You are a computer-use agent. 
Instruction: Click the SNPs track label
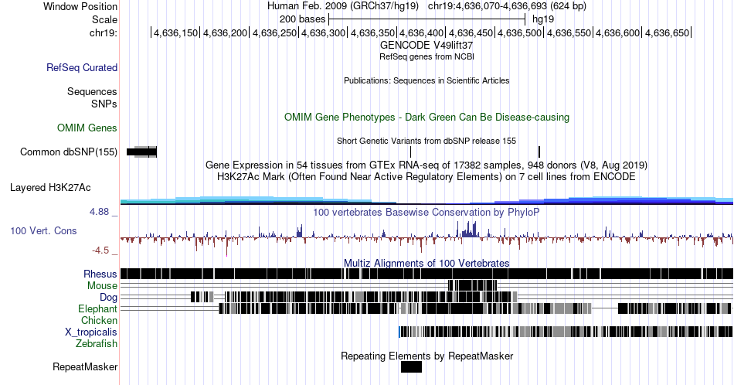click(x=104, y=104)
